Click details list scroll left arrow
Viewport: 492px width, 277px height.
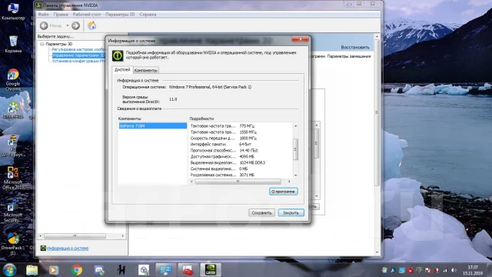click(191, 182)
